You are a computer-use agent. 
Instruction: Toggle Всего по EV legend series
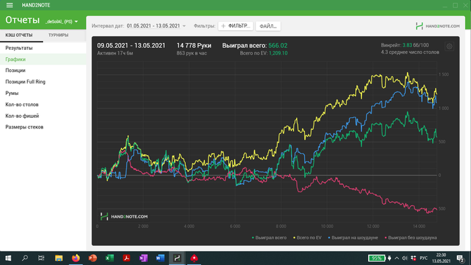(307, 237)
